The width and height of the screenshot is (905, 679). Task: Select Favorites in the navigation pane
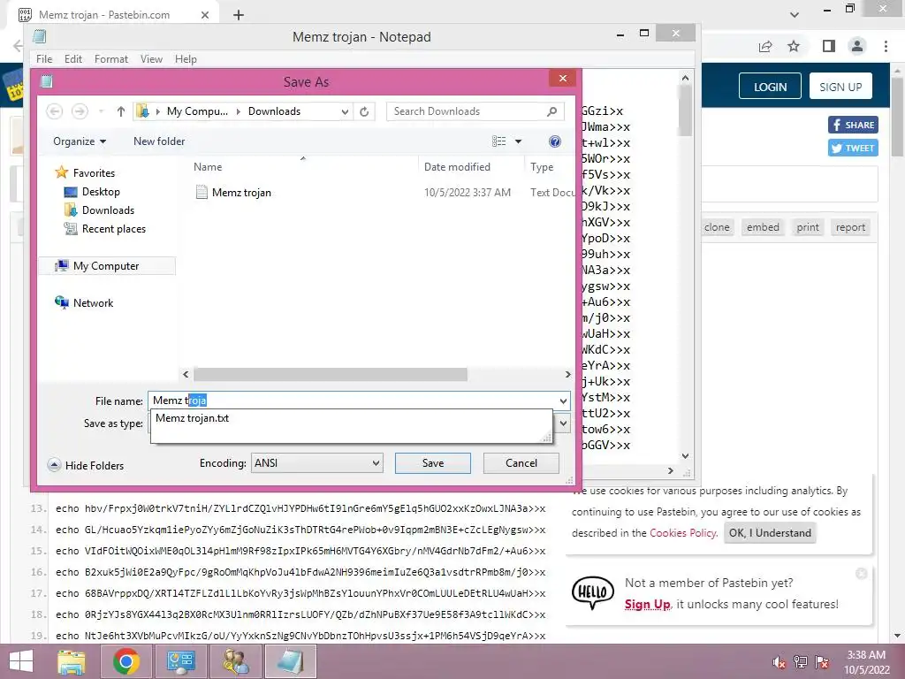click(x=94, y=172)
